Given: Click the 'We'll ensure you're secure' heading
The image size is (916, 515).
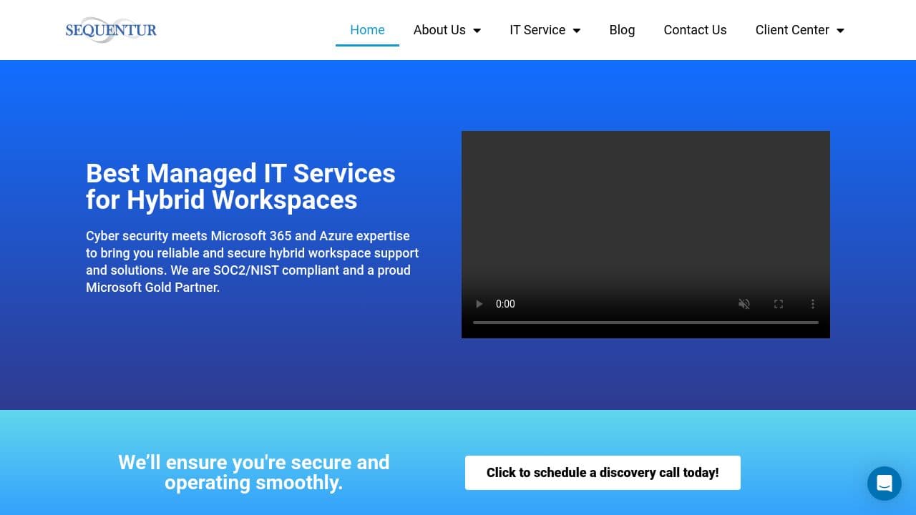Looking at the screenshot, I should tap(254, 472).
